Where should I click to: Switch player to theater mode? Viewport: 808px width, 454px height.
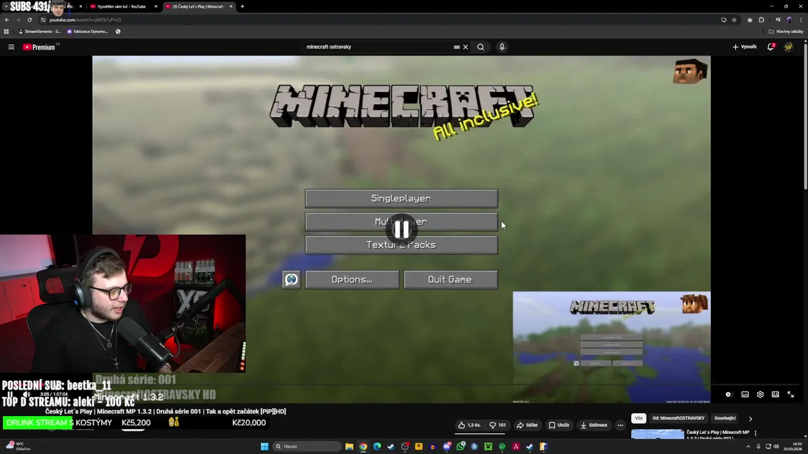point(775,394)
